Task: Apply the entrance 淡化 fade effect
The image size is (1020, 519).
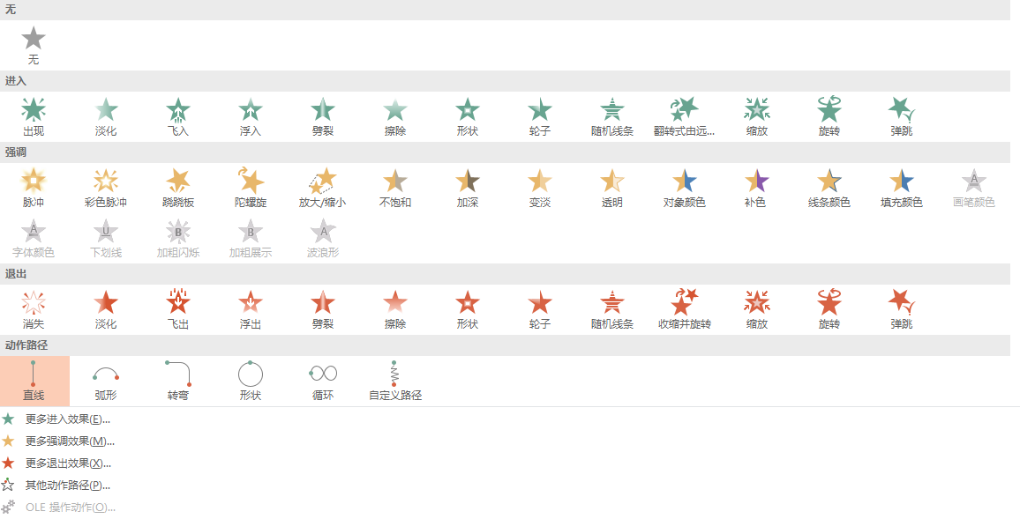Action: pos(106,117)
